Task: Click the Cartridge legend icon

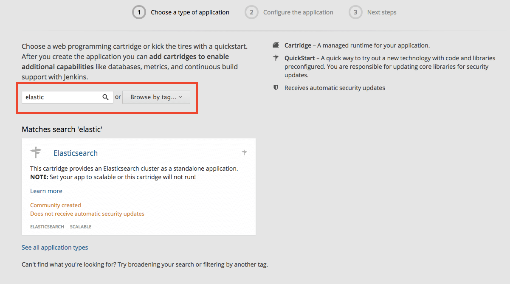Action: click(276, 45)
